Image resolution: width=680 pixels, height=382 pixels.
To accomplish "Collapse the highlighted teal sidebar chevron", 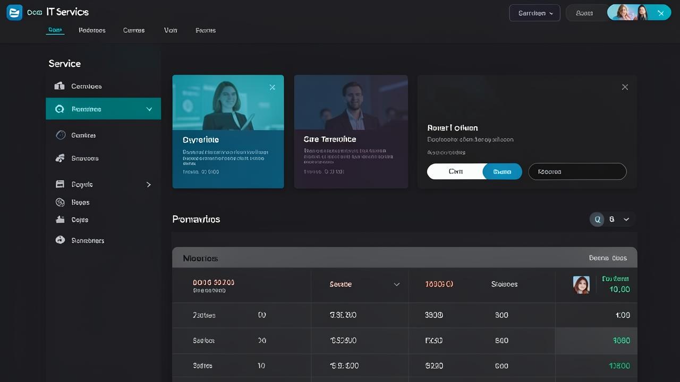I will 149,109.
